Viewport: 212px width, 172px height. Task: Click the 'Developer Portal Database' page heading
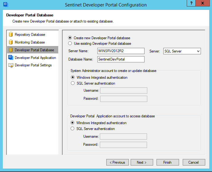tap(30, 15)
